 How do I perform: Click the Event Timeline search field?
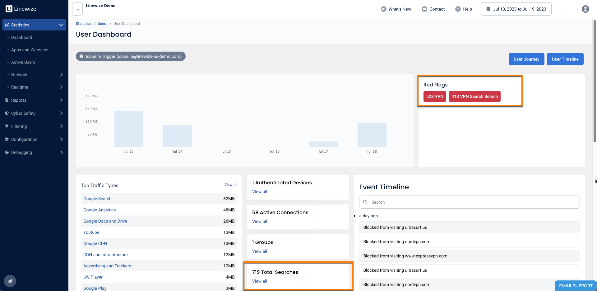(x=469, y=202)
